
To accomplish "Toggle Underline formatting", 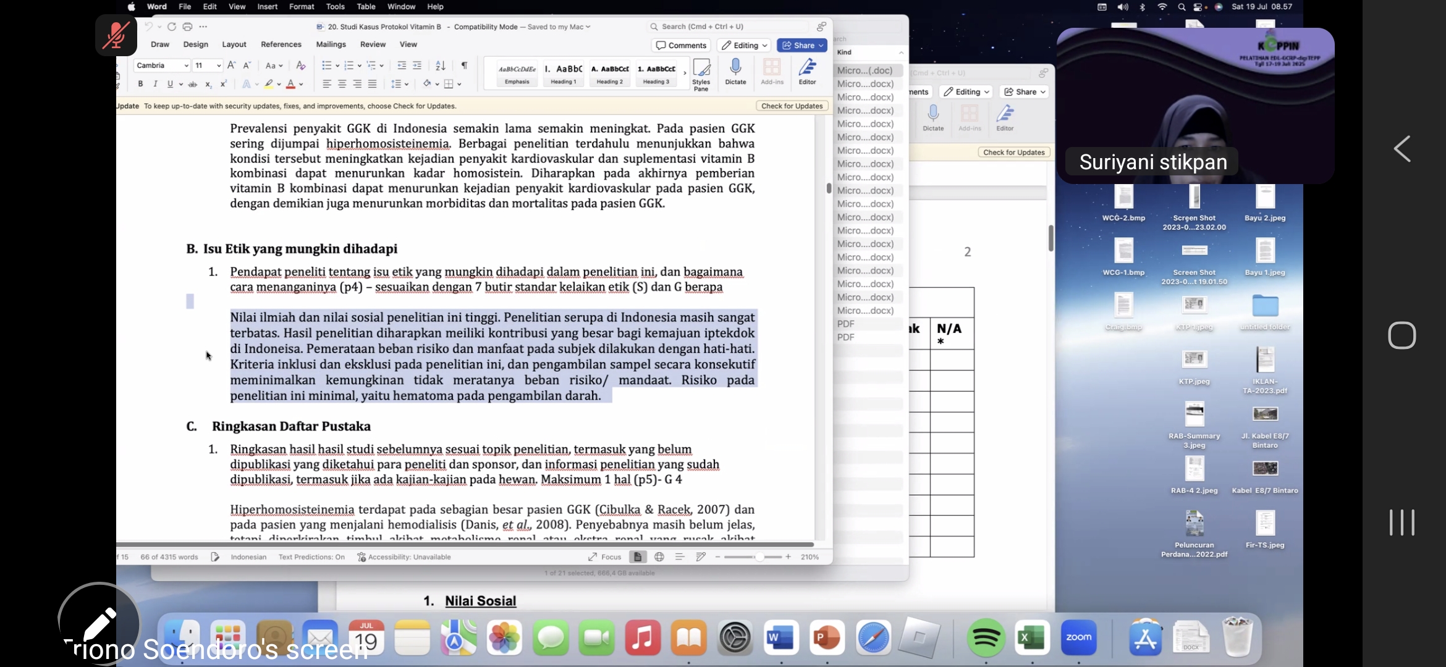I will pos(170,84).
